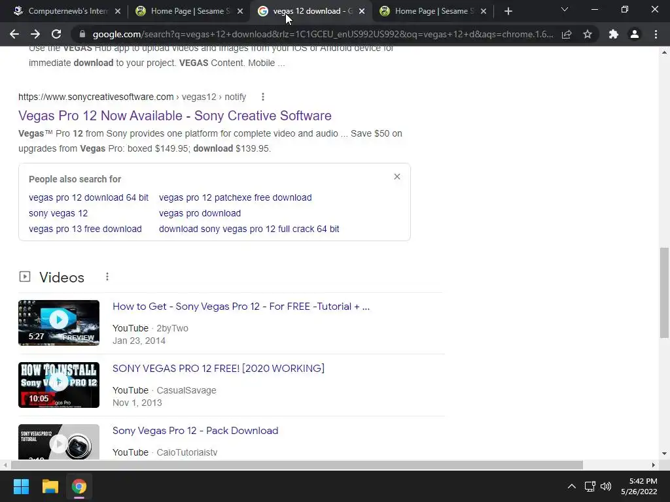Close the Computernewb's Internet tab
670x502 pixels.
(x=118, y=11)
